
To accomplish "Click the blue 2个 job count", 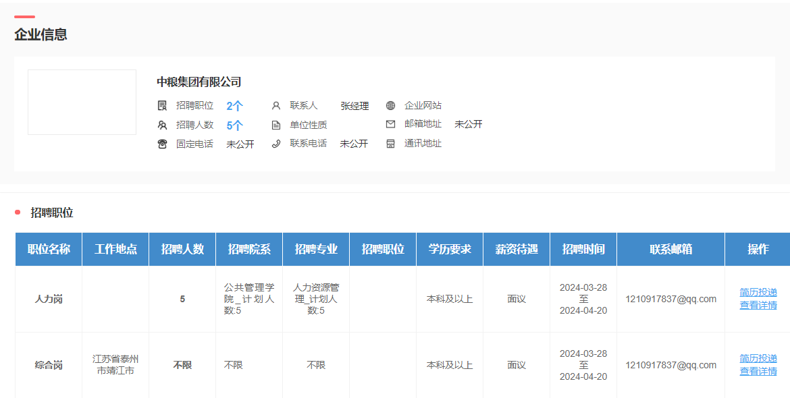I will 234,106.
